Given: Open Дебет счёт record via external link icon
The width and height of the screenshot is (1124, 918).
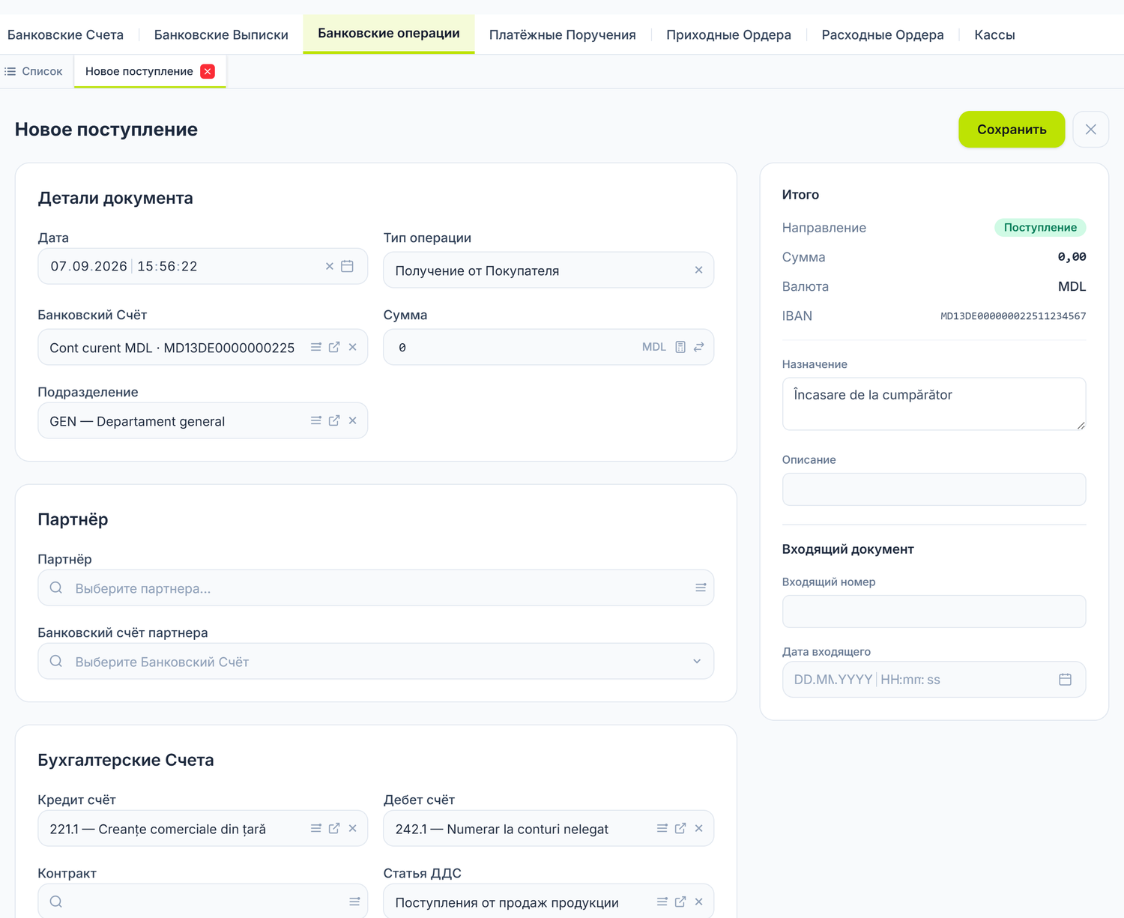Looking at the screenshot, I should coord(680,828).
